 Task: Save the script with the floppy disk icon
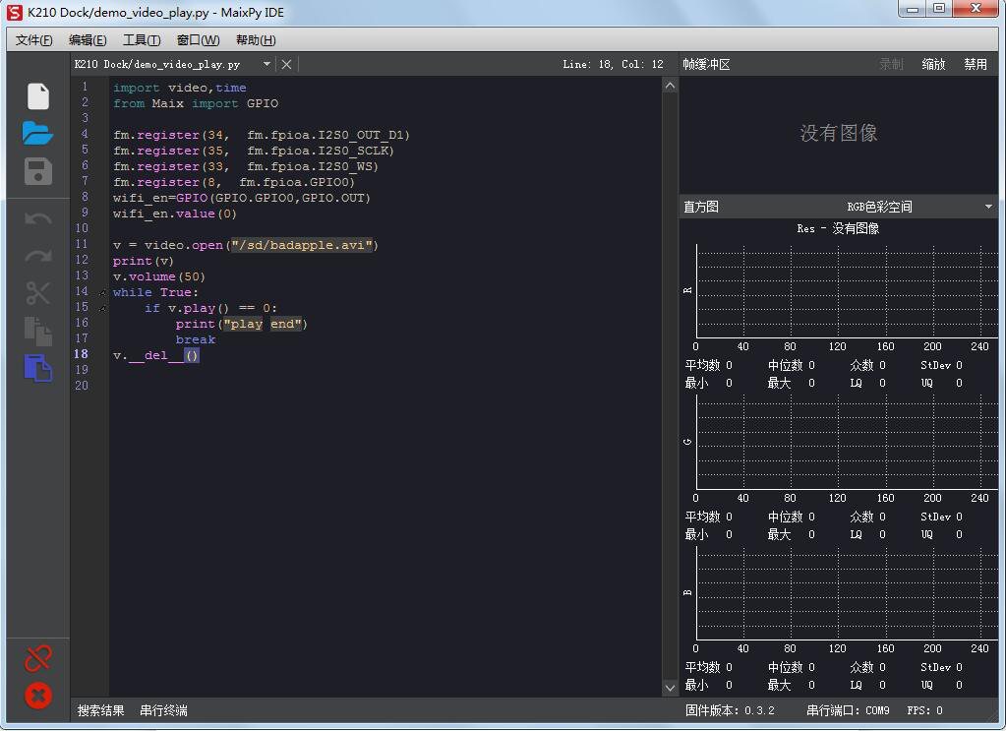[37, 171]
